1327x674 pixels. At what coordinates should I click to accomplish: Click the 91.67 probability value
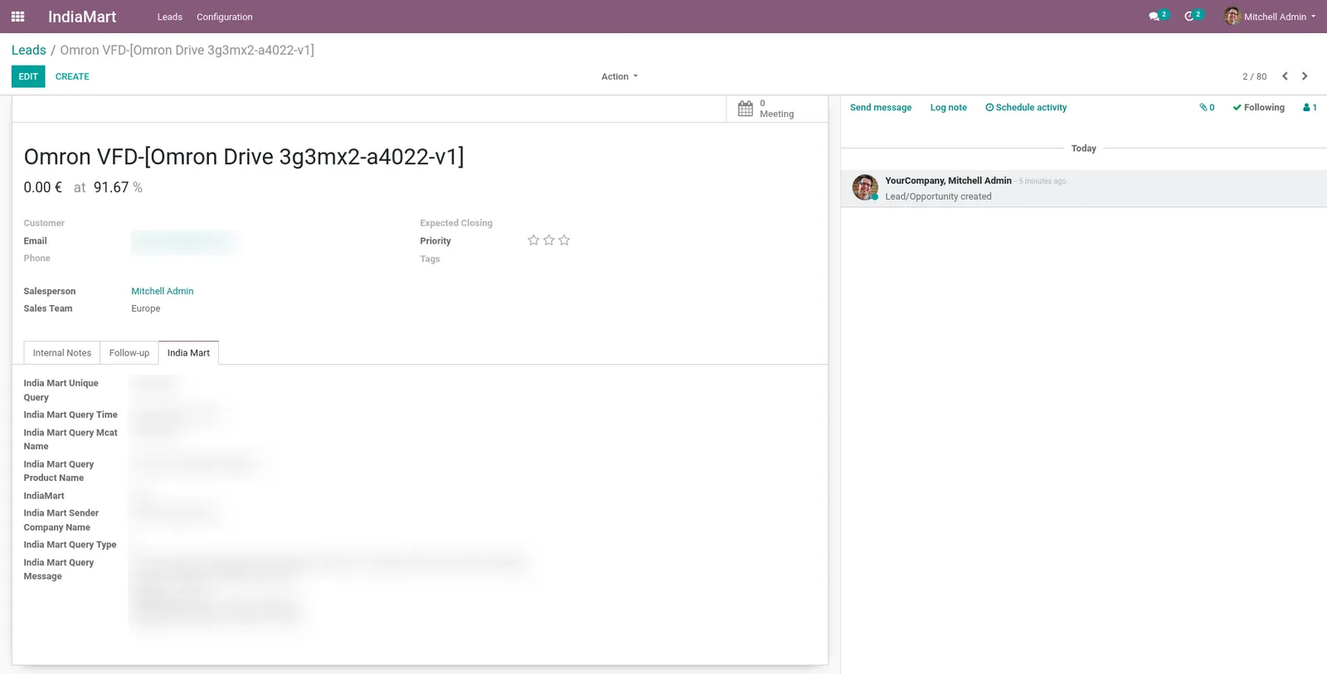pos(111,187)
